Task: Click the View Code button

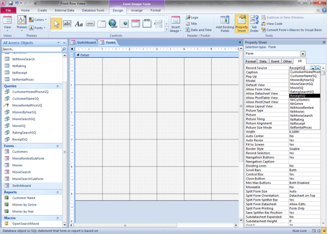Action: (272, 24)
